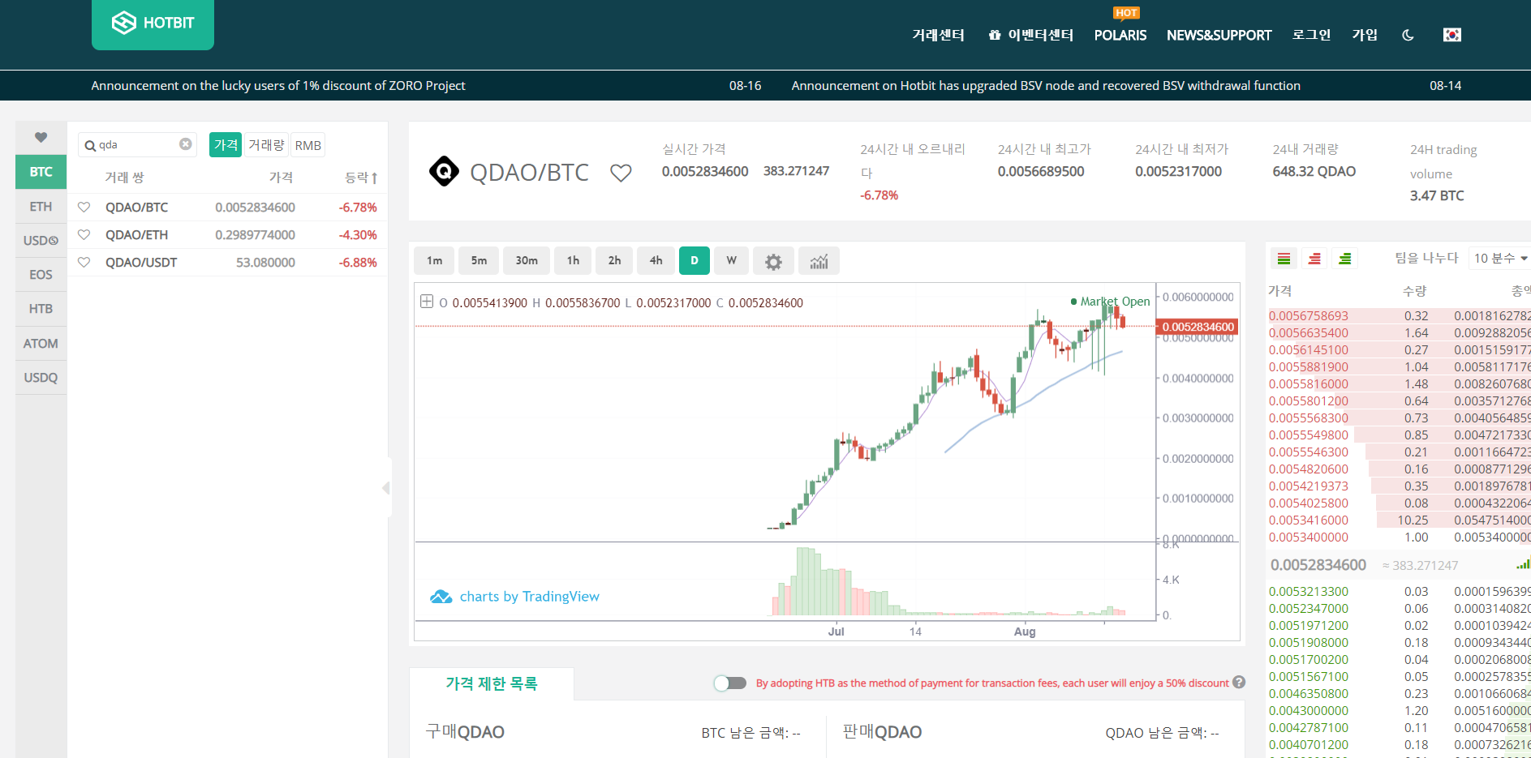The image size is (1531, 758).
Task: Click buy order price 0.0046350800
Action: point(1309,694)
